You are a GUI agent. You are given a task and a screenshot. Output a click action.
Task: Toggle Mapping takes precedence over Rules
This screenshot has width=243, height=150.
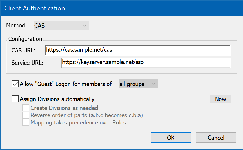26,123
